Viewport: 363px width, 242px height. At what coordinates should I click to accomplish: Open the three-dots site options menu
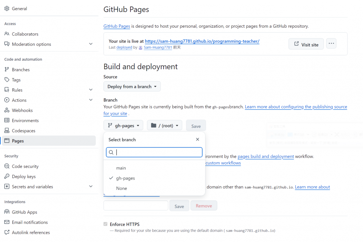(x=331, y=43)
